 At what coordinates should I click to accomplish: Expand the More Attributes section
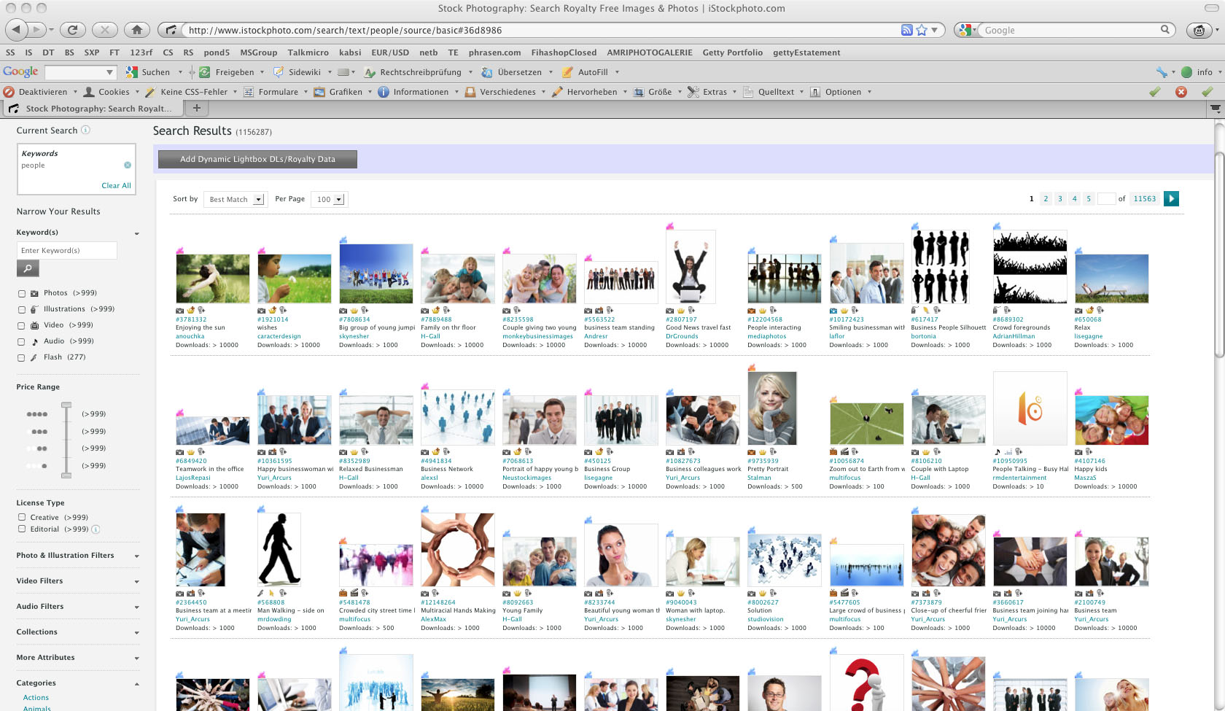click(136, 658)
